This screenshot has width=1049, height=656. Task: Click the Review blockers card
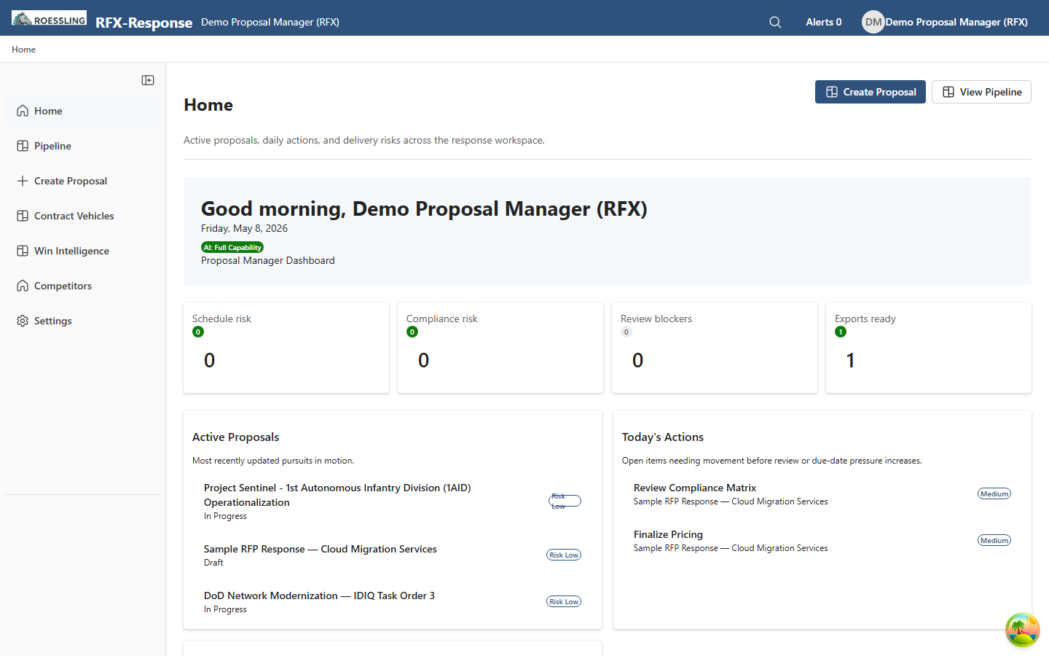pyautogui.click(x=715, y=348)
